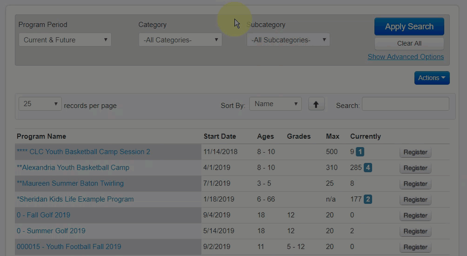The width and height of the screenshot is (467, 256).
Task: Open the Sort By Name dropdown
Action: point(275,104)
